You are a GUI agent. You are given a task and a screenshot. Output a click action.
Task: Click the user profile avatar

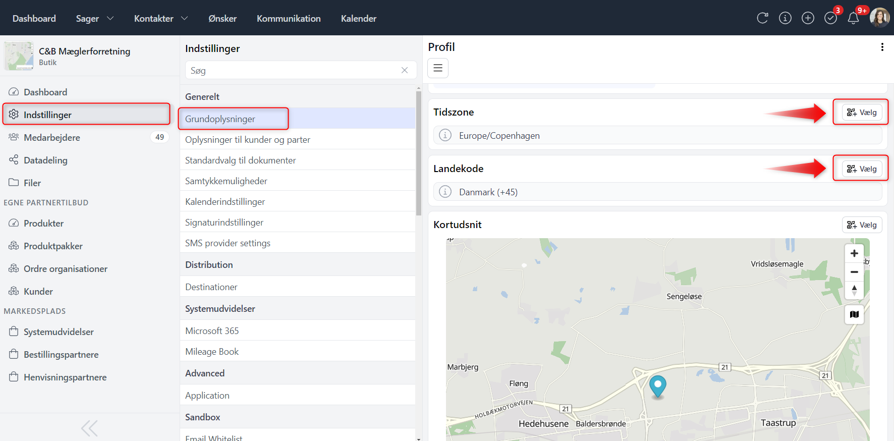[x=879, y=18]
